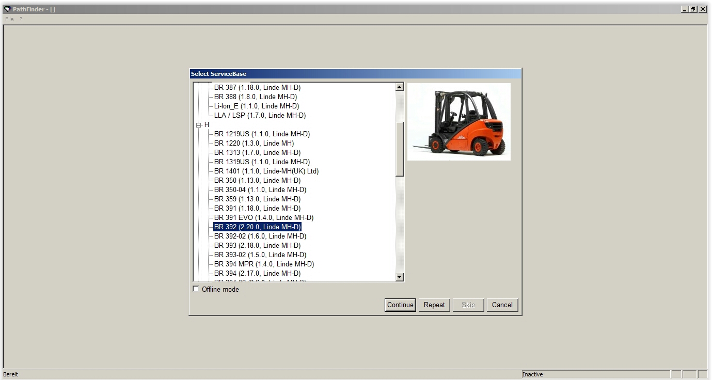Click the list scroll down arrow
This screenshot has width=712, height=380.
(x=399, y=277)
